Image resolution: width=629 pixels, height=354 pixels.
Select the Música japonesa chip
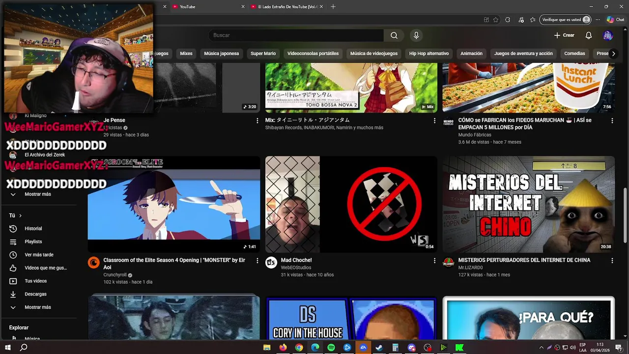222,54
